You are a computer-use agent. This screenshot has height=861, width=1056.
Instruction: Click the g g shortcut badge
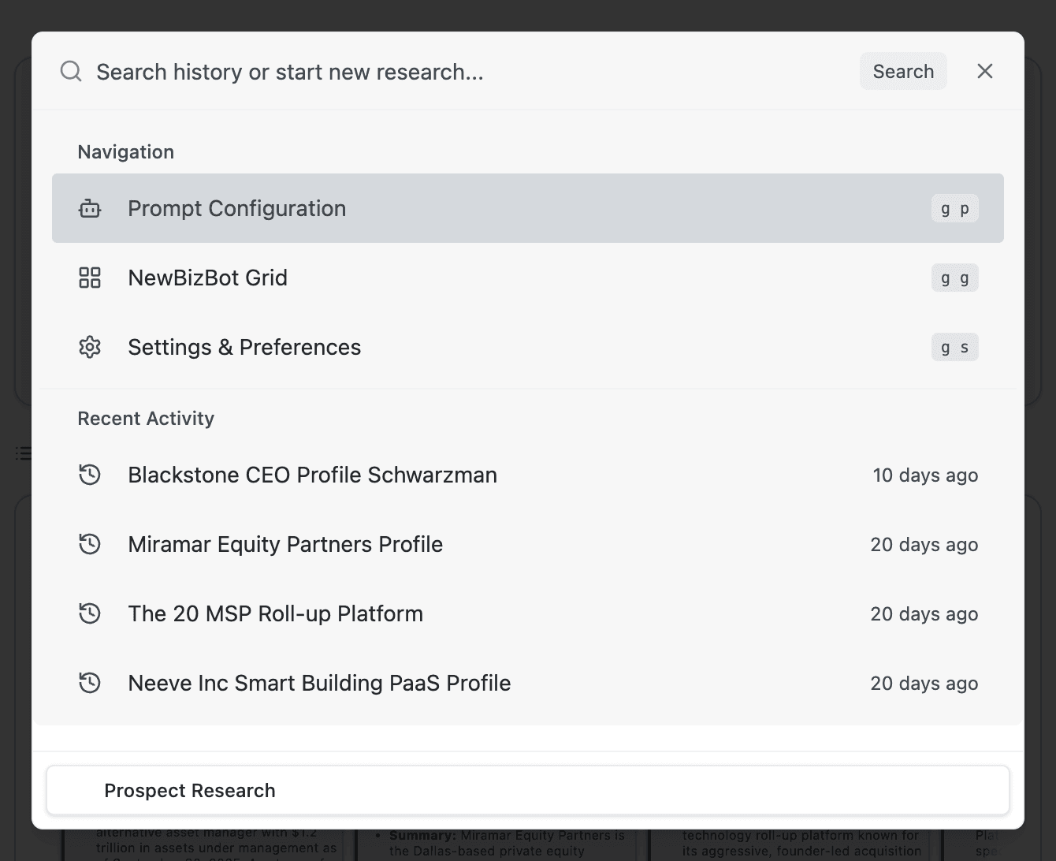(x=954, y=278)
